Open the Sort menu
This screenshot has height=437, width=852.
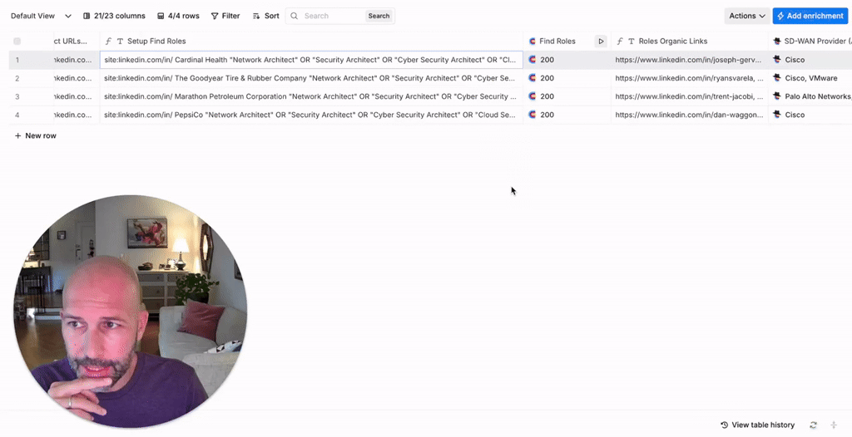265,16
